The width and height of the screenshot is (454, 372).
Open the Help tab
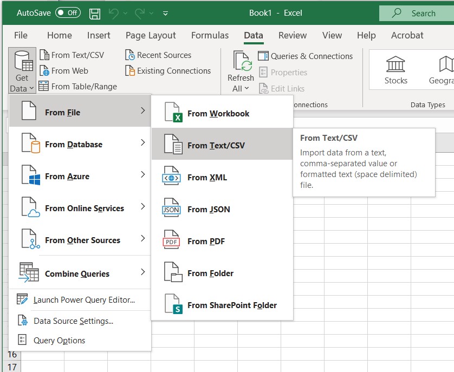(x=366, y=35)
